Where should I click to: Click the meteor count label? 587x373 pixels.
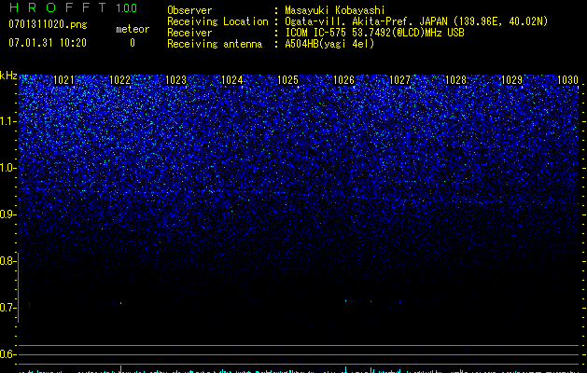click(133, 29)
